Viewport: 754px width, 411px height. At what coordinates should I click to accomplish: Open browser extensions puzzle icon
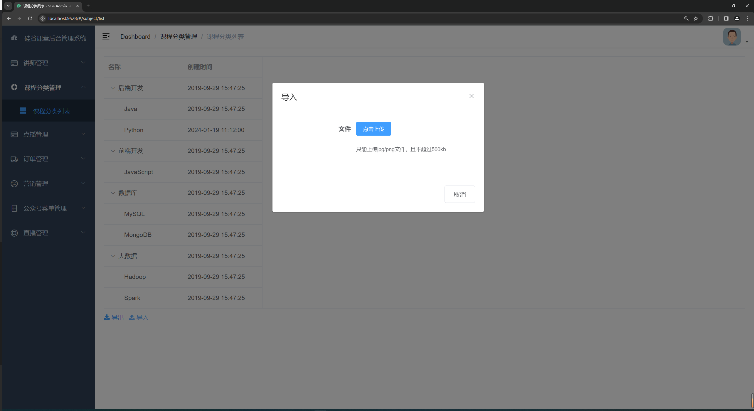click(x=711, y=18)
